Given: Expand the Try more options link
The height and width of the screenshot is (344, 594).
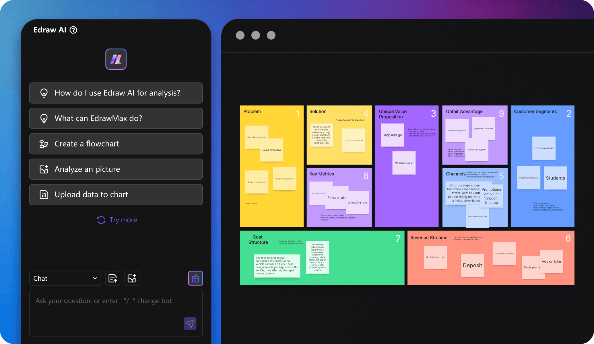Looking at the screenshot, I should [117, 220].
